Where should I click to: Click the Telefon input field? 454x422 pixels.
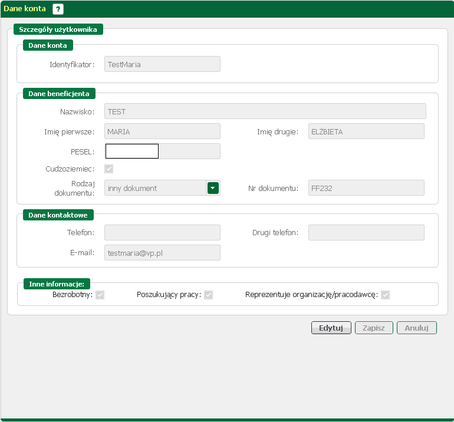(x=162, y=233)
